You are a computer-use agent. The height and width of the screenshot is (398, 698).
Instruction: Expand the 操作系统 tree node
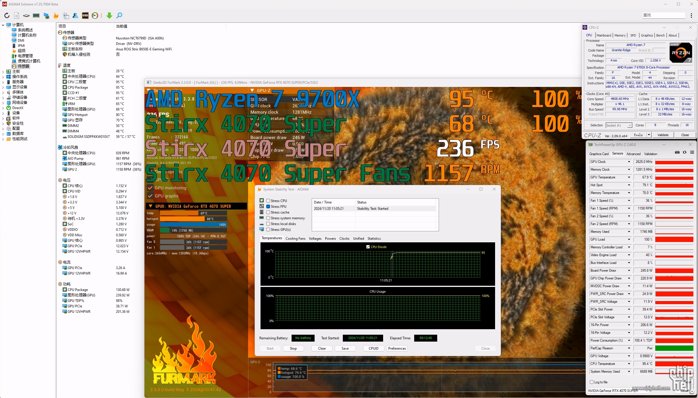tap(3, 77)
